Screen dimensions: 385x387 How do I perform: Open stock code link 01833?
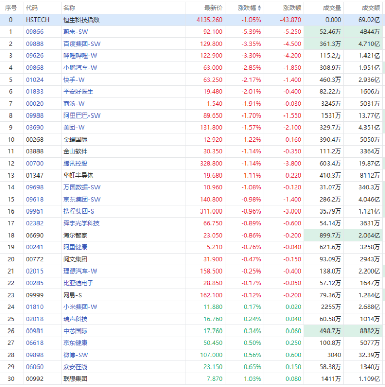(x=34, y=92)
